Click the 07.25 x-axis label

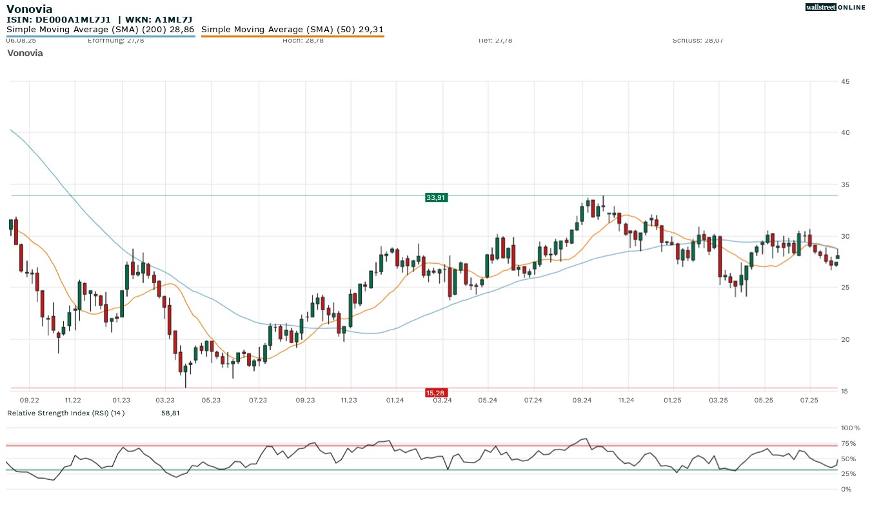pos(809,401)
